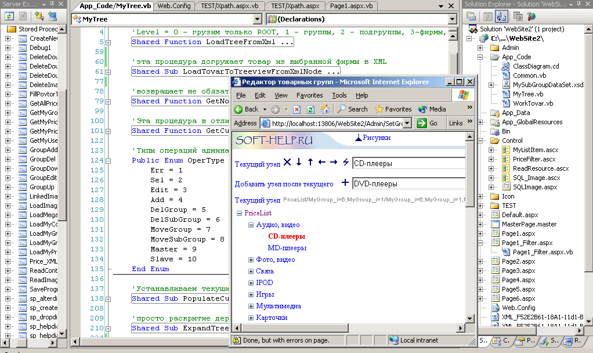Open the (Declarations) member dropdown
The image size is (593, 353).
coord(453,19)
